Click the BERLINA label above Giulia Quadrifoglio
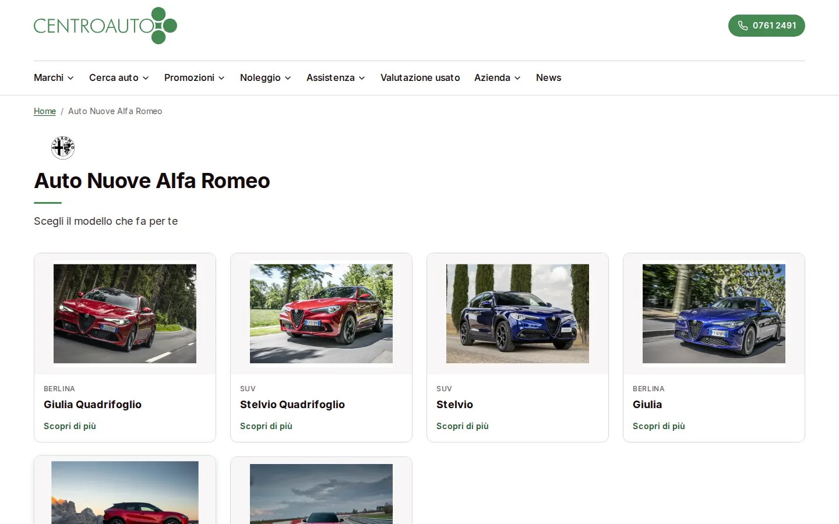This screenshot has width=839, height=524. point(59,389)
